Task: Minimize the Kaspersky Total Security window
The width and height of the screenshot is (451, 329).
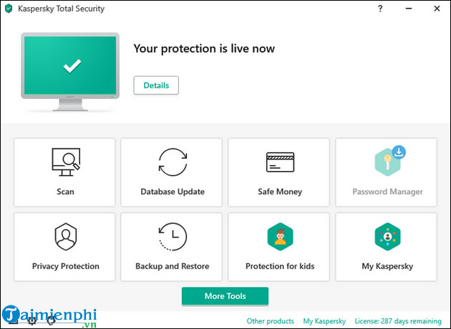Action: tap(407, 9)
